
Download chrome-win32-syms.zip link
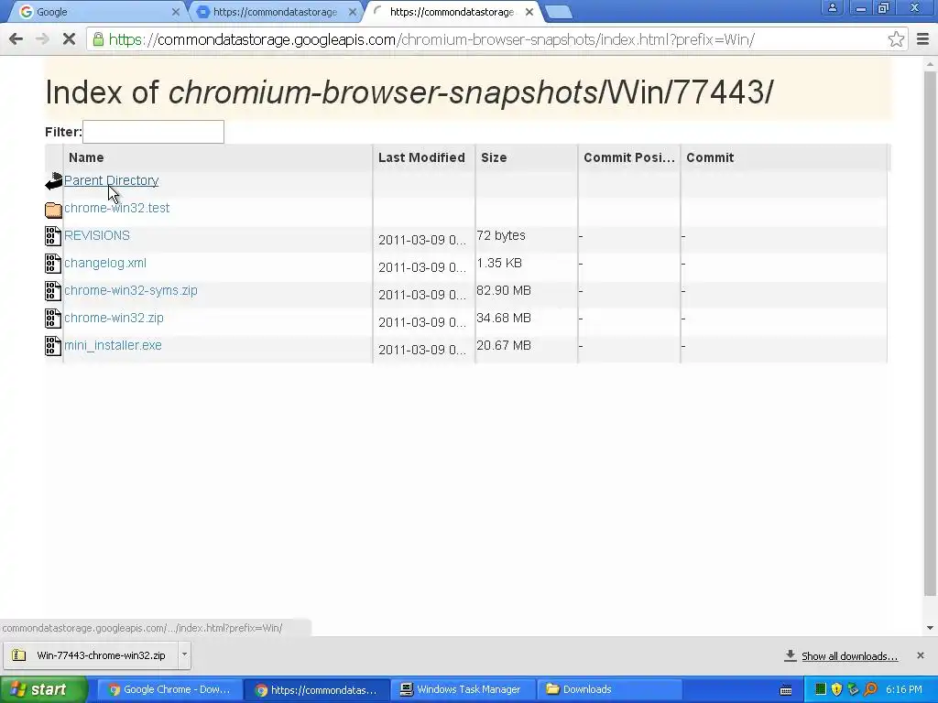coord(130,290)
